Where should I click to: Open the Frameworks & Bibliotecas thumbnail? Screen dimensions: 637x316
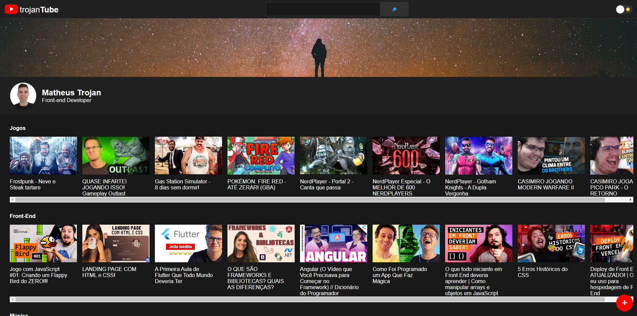click(261, 243)
